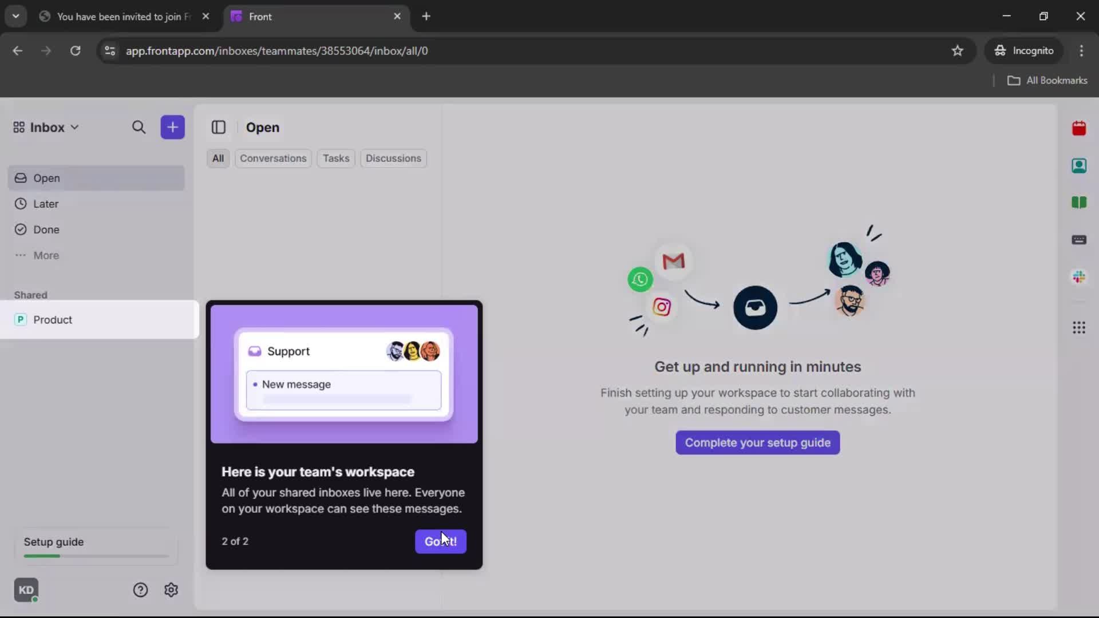
Task: Bookmark the current page with the star
Action: point(958,50)
